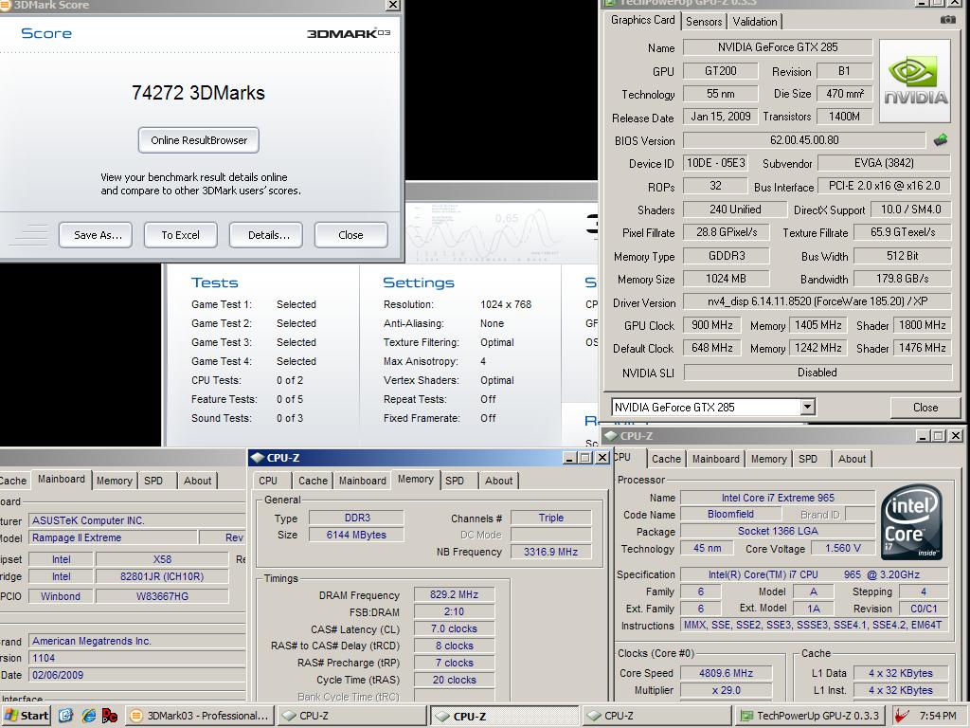Switch to TechPowerUp GPU-Z 0.3.3 taskbar item
The image size is (970, 728).
coord(810,716)
